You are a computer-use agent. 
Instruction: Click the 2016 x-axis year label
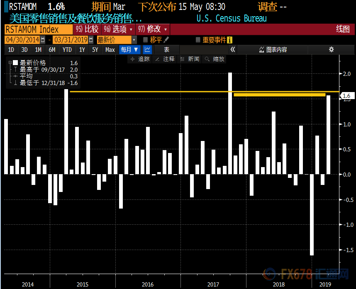point(148,284)
